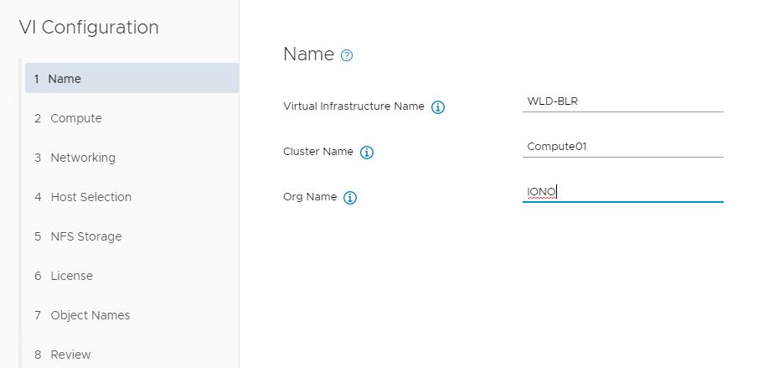This screenshot has height=368, width=758.
Task: Click the Virtual Infrastructure Name field containing WLD-BLR
Action: pos(622,101)
